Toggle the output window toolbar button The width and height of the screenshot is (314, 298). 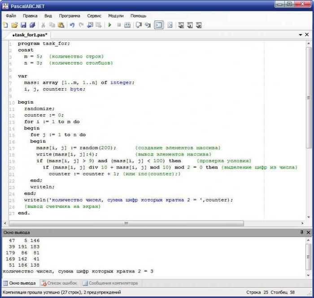[x=159, y=25]
